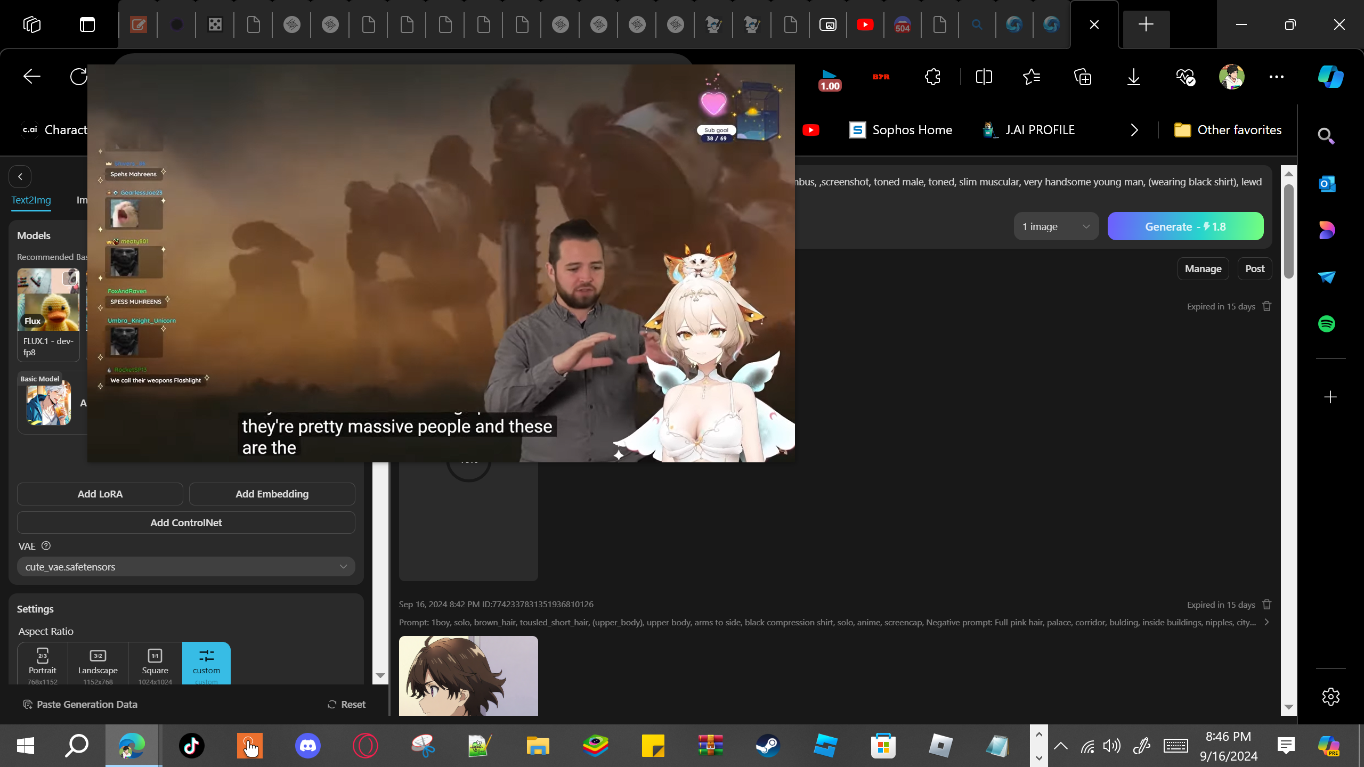The width and height of the screenshot is (1364, 767).
Task: Open the tab actions menu
Action: pos(87,25)
